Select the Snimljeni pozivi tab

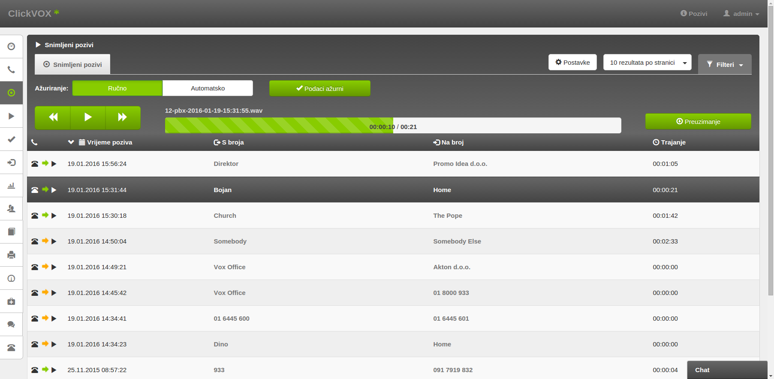pos(72,64)
